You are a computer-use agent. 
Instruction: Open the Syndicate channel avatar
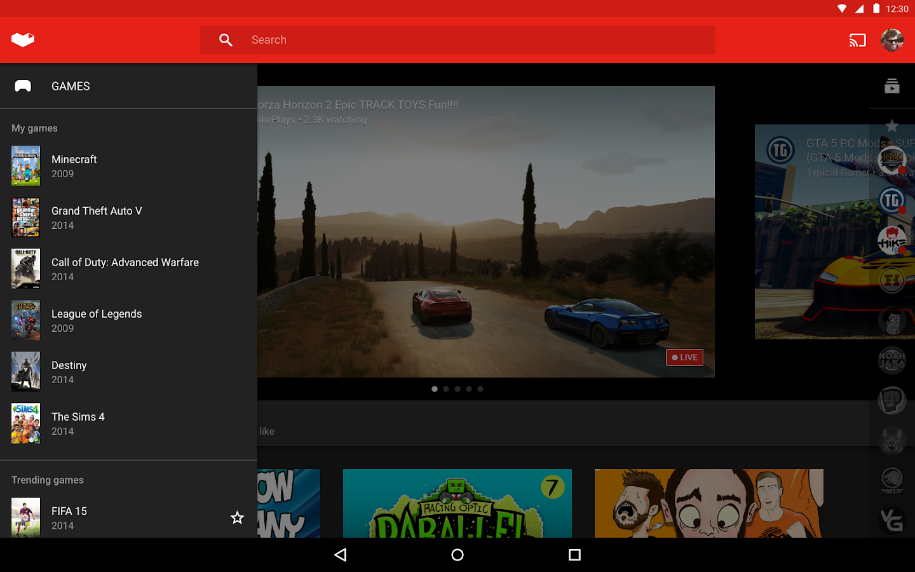pyautogui.click(x=892, y=480)
